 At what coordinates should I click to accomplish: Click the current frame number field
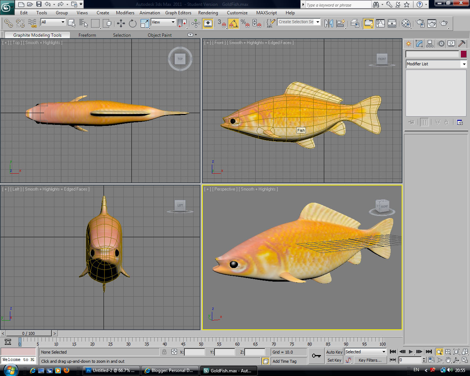409,360
